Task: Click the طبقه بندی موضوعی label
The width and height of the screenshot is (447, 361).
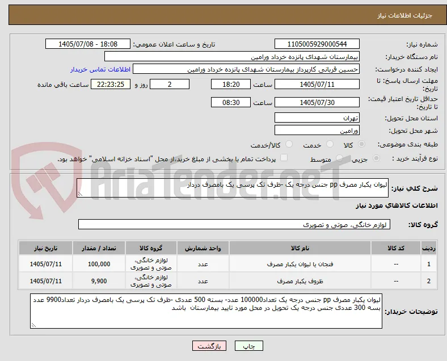Action: 408,144
